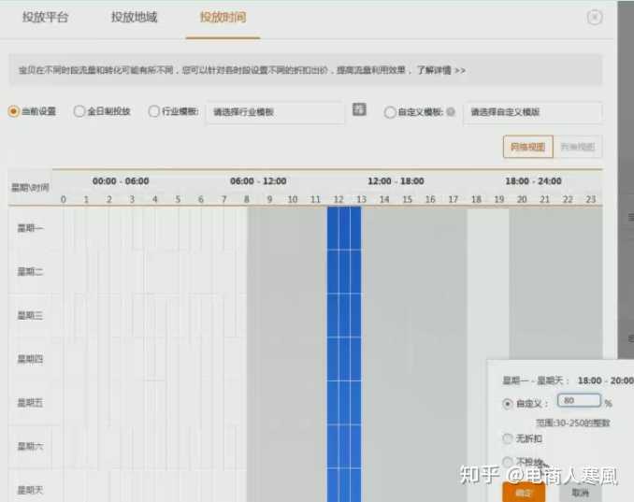Open the 请选择行业模板 dropdown
Screen dimensions: 634x502
275,112
